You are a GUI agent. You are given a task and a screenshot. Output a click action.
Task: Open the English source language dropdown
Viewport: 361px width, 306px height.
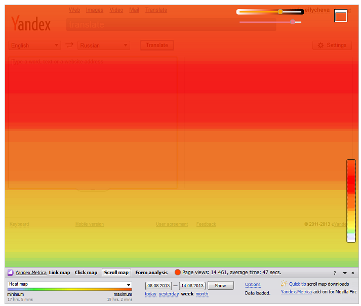[x=35, y=46]
